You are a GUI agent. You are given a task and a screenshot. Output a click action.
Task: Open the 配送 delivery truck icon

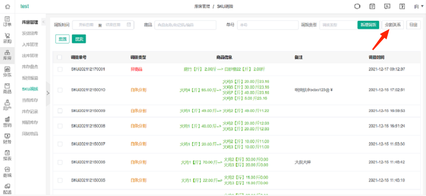[x=7, y=189]
